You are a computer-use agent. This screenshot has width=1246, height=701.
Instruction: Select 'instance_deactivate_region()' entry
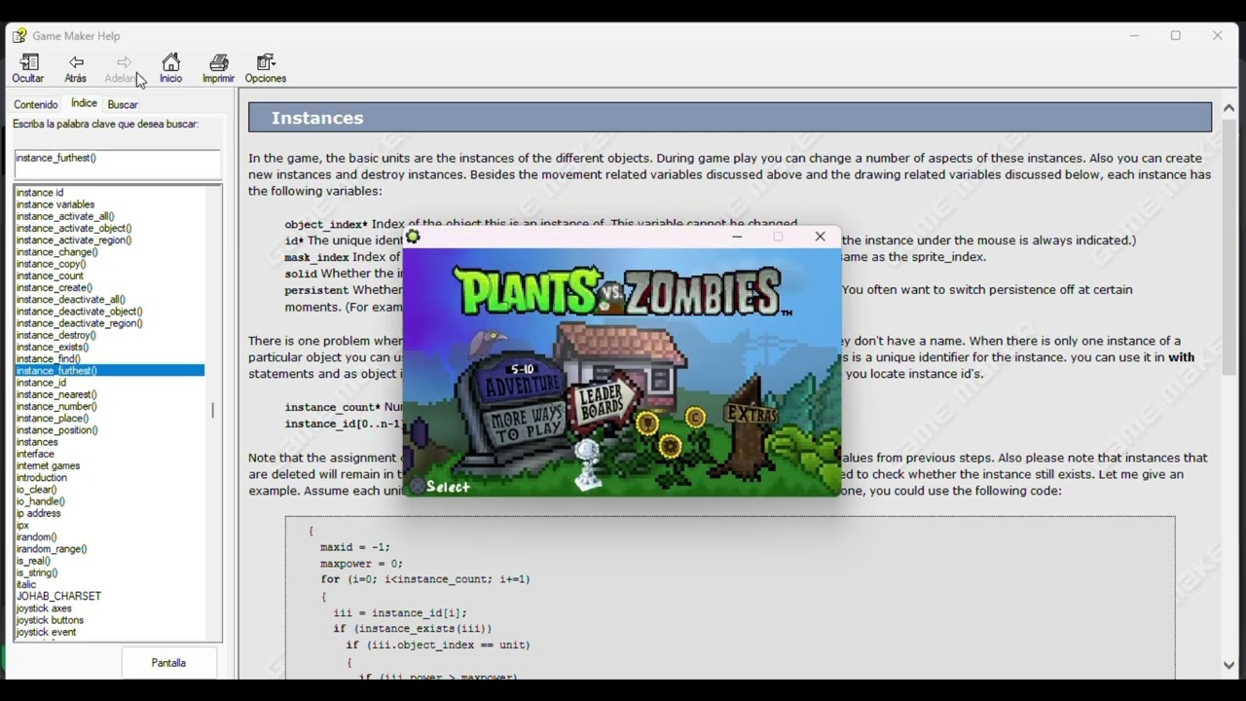tap(80, 323)
